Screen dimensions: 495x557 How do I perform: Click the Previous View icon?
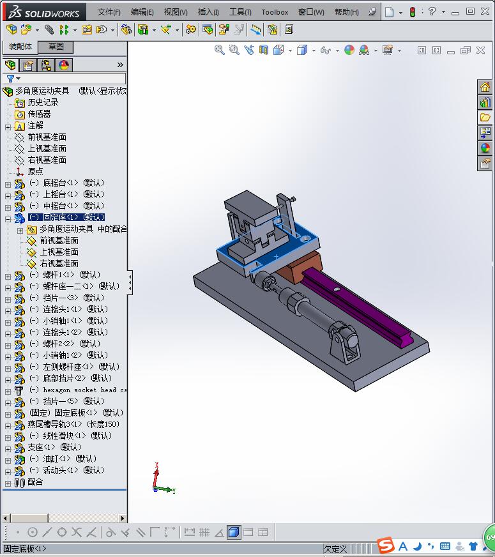[x=249, y=50]
